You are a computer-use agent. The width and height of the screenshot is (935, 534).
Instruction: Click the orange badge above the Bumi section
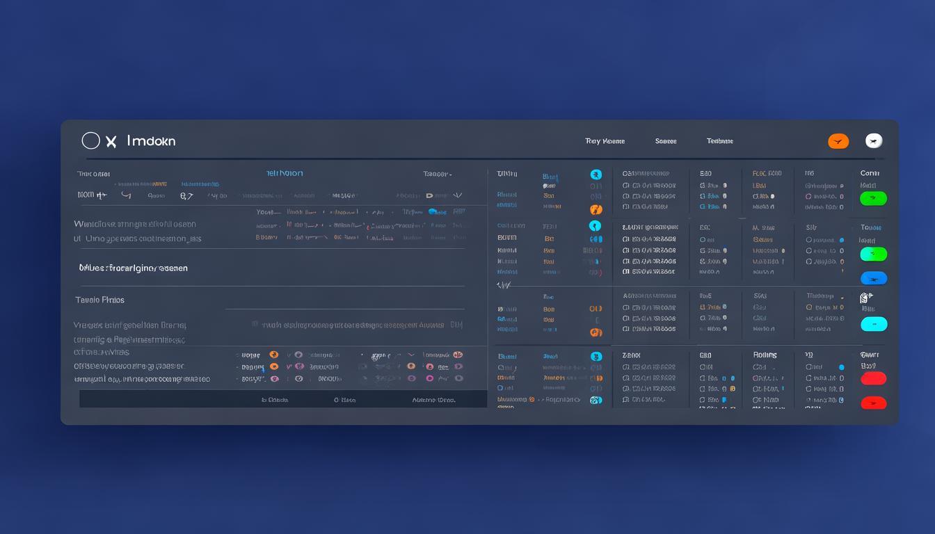click(596, 332)
